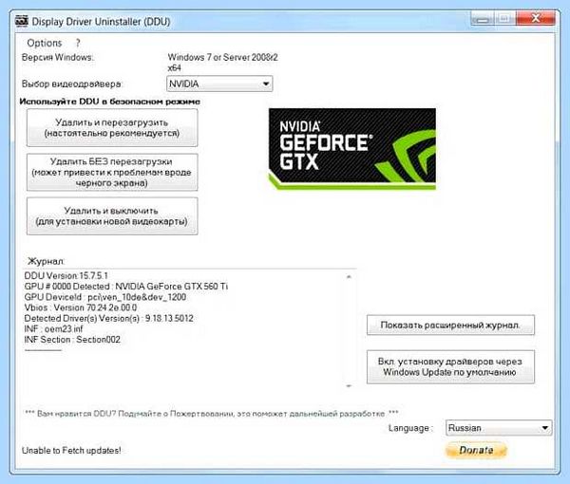Click the safe mode warning text
This screenshot has width=570, height=484.
click(110, 102)
